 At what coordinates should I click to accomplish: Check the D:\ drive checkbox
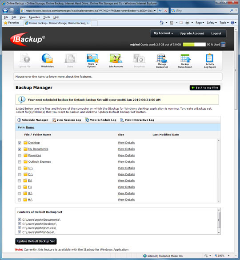20,174
